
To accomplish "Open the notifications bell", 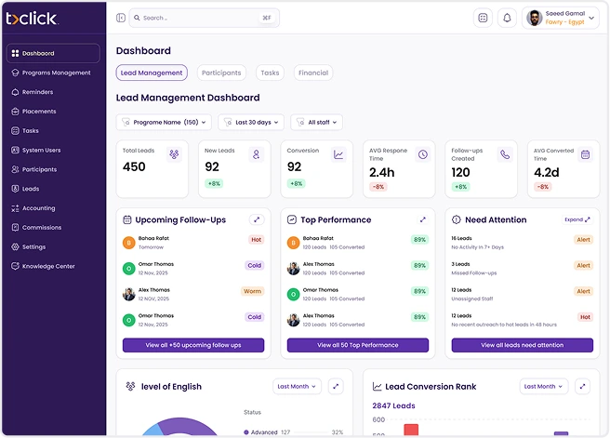I will [507, 18].
